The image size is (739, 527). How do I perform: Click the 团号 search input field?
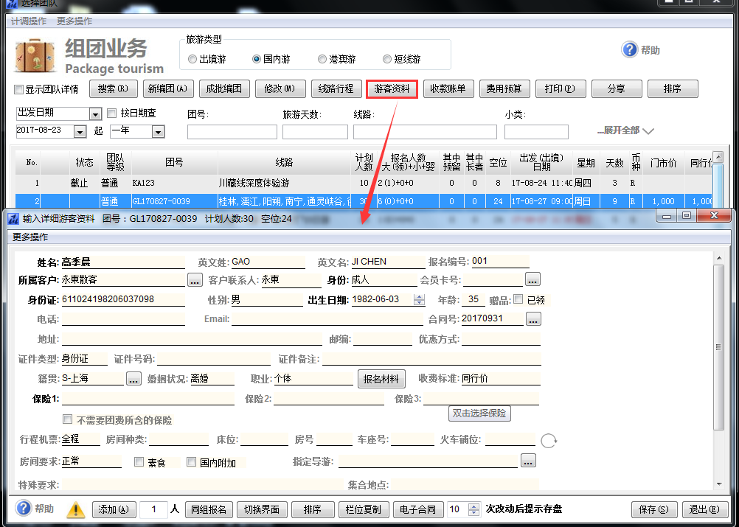click(232, 132)
